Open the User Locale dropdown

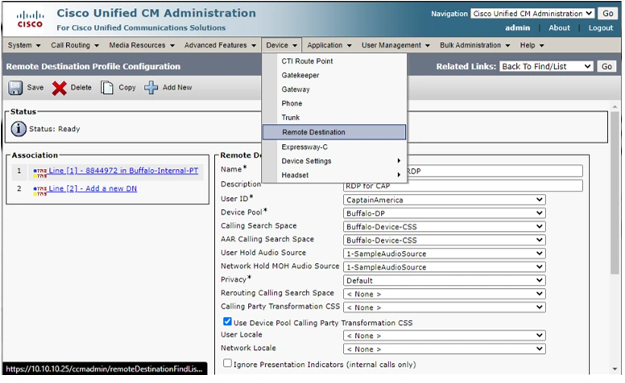click(x=444, y=336)
